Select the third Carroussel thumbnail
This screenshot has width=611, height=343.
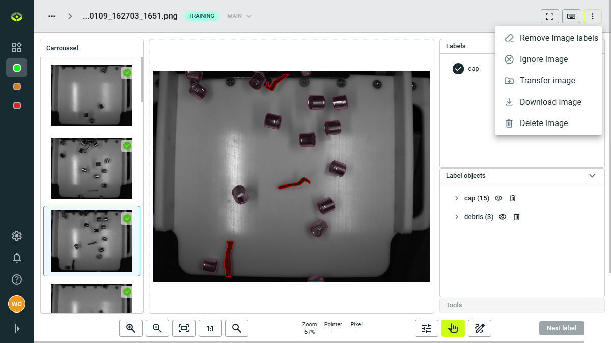click(x=91, y=241)
